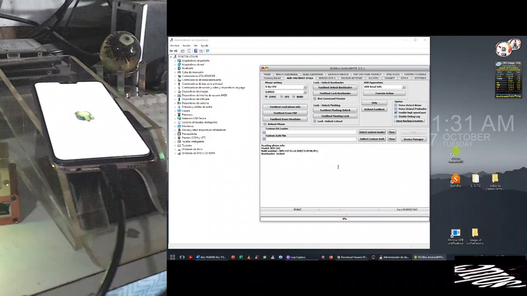Open SigmaKey desktop shortcut
This screenshot has width=527, height=296.
455,181
